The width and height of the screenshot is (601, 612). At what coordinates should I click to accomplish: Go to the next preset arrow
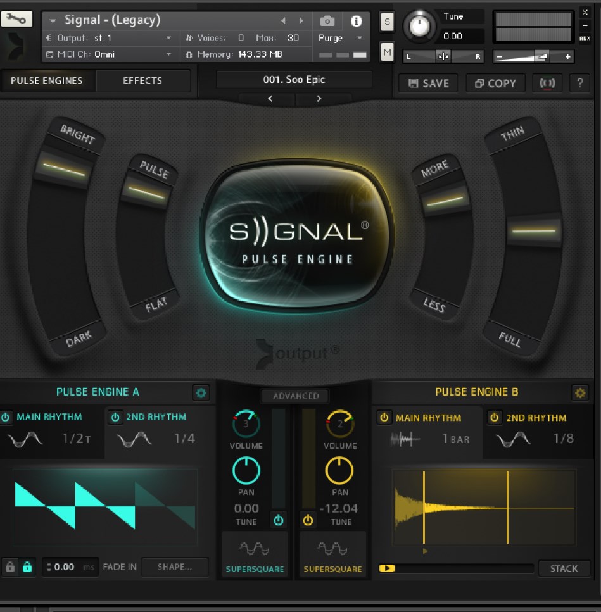point(319,99)
